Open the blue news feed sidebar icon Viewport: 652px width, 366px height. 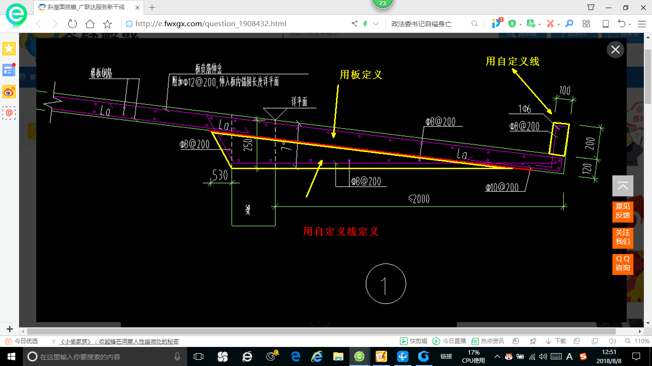(x=9, y=70)
